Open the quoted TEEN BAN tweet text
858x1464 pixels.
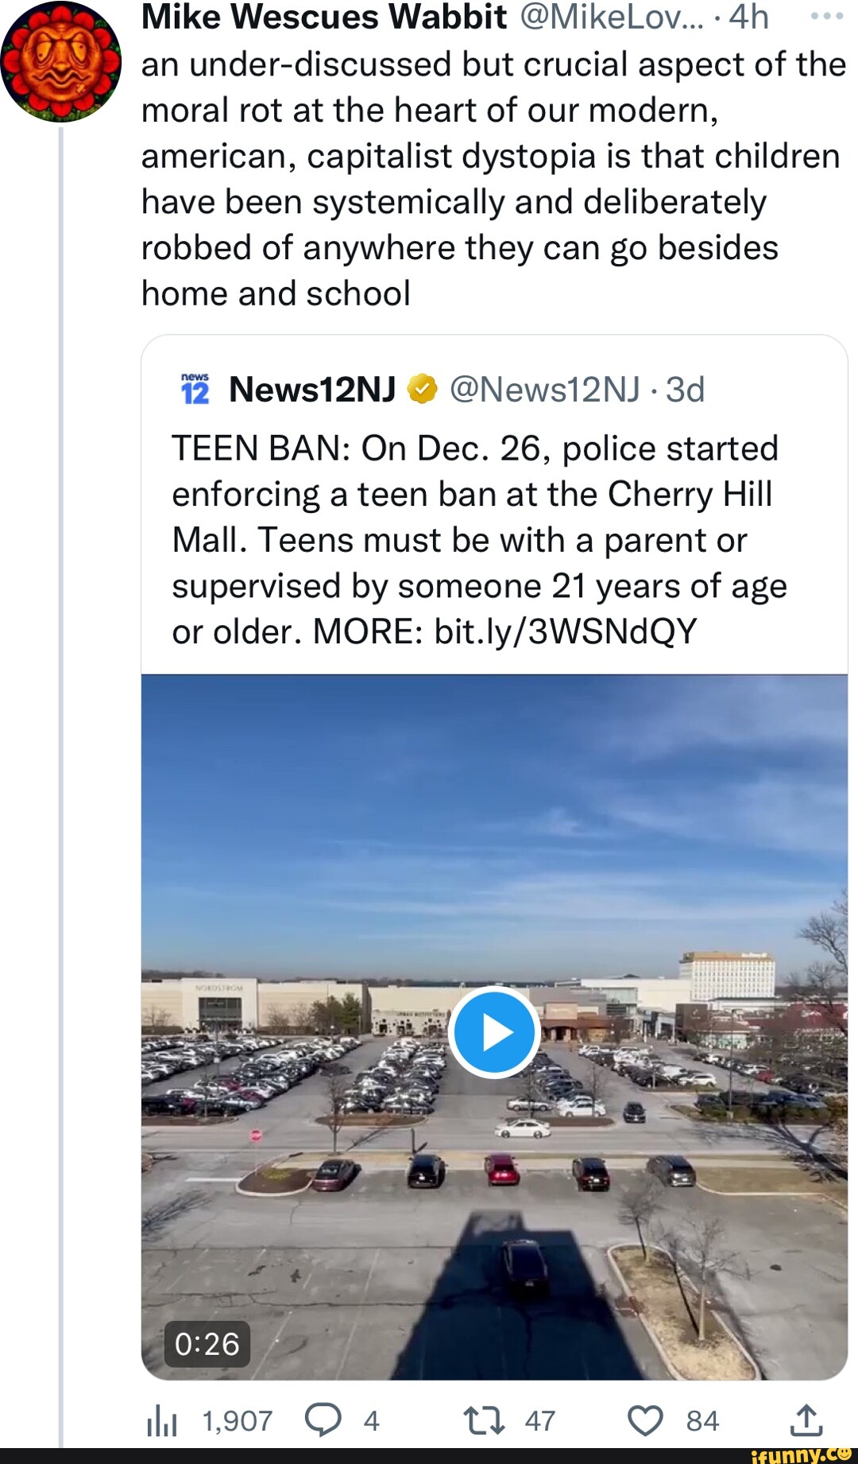477,540
